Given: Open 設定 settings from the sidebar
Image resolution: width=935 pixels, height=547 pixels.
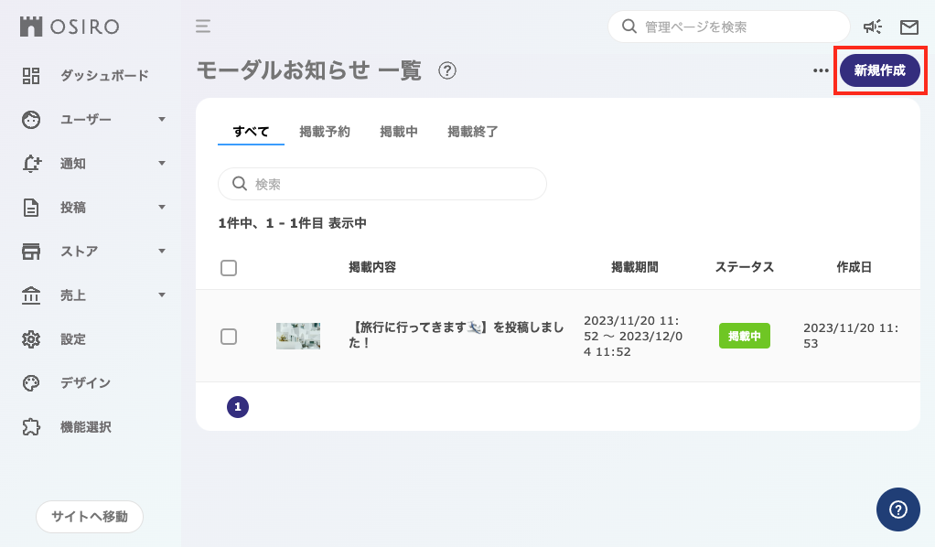Looking at the screenshot, I should [31, 338].
